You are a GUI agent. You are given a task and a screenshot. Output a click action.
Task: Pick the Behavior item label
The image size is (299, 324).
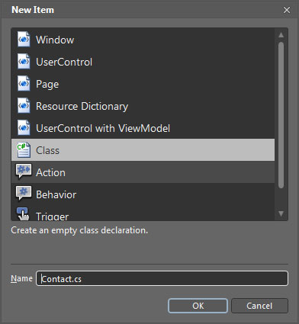coord(56,194)
